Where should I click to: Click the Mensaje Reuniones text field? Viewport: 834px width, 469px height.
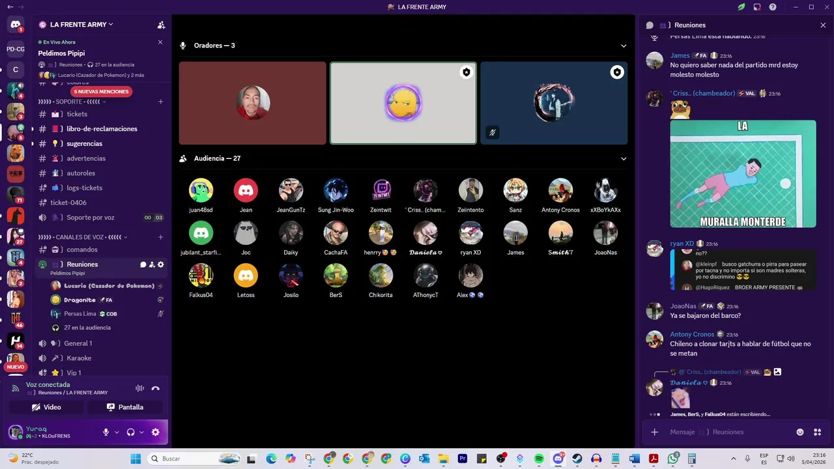[728, 432]
